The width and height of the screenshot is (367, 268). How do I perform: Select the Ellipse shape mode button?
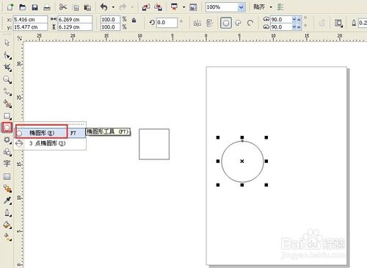[x=226, y=23]
